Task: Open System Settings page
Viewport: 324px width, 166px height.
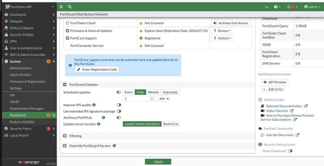Action: coord(16,88)
